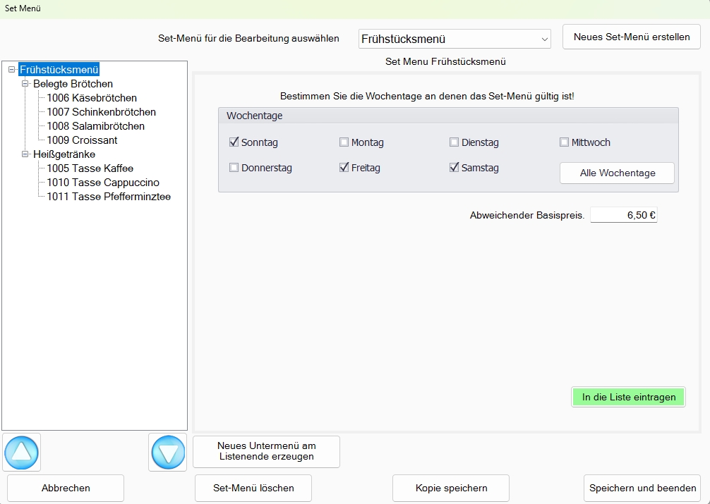710x504 pixels.
Task: Click the blue down arrow icon
Action: pos(168,453)
